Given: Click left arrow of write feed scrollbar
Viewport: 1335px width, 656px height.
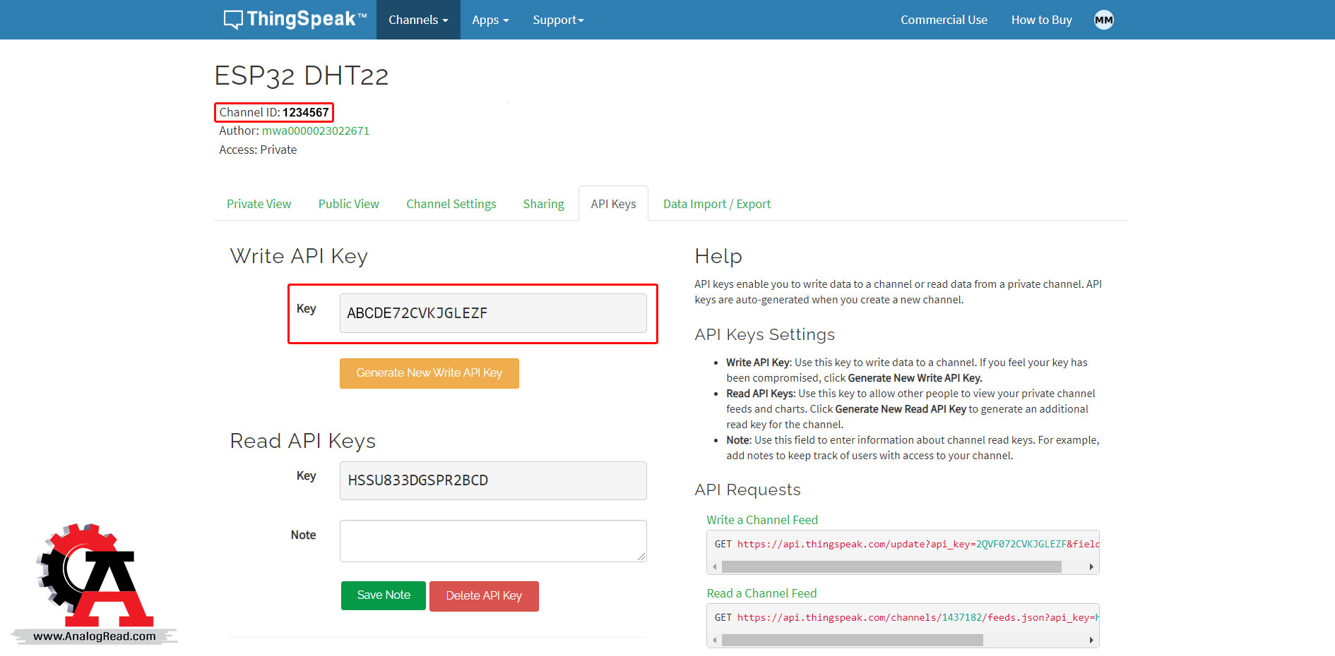Looking at the screenshot, I should point(715,566).
